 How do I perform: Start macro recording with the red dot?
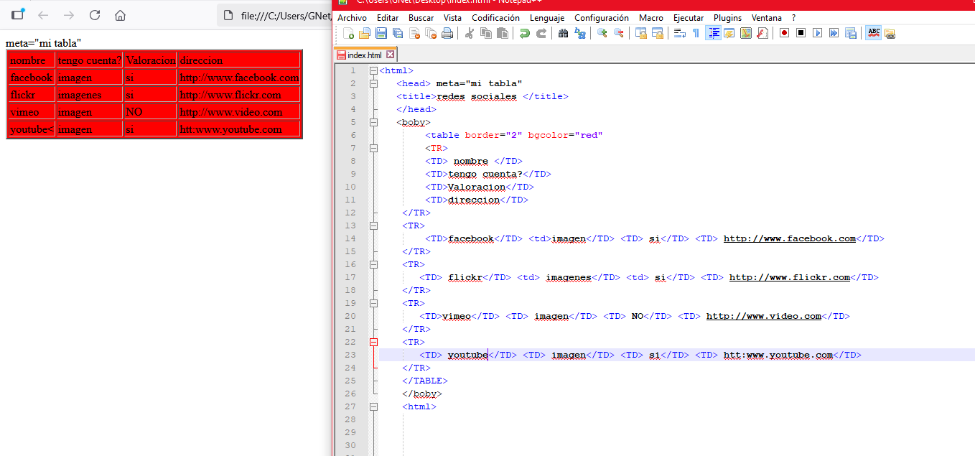point(784,33)
